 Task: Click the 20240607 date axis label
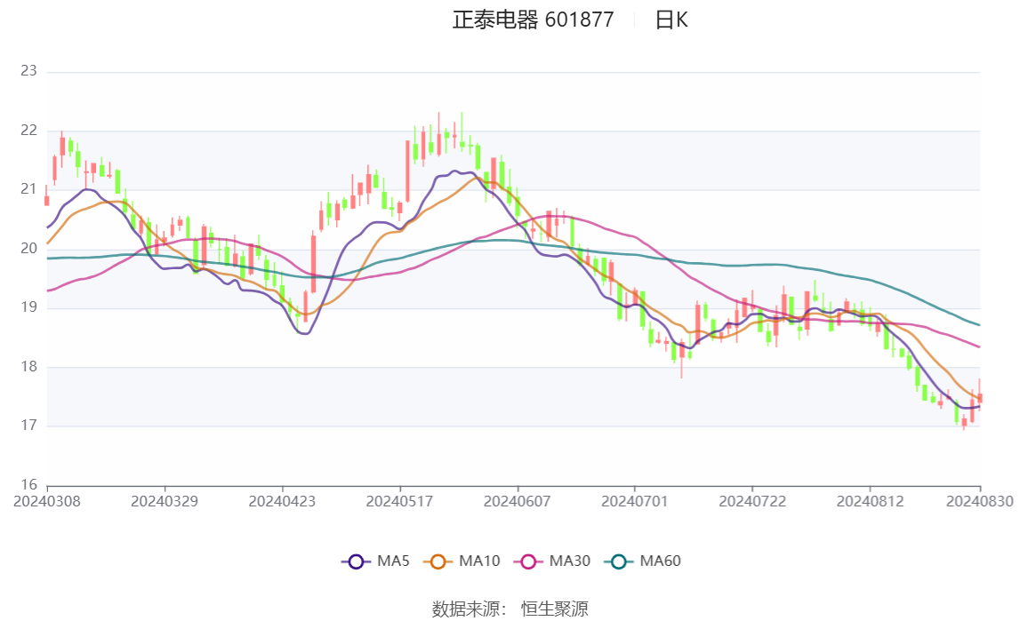click(518, 501)
